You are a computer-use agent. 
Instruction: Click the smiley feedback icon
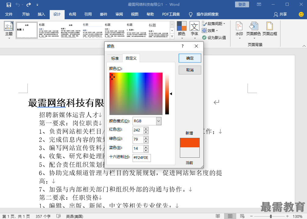[301, 14]
